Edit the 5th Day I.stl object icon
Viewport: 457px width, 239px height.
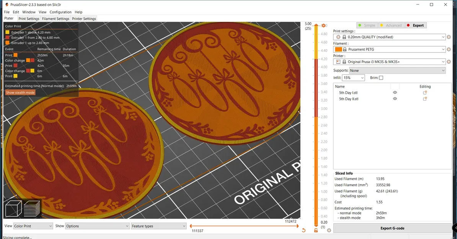(x=425, y=93)
